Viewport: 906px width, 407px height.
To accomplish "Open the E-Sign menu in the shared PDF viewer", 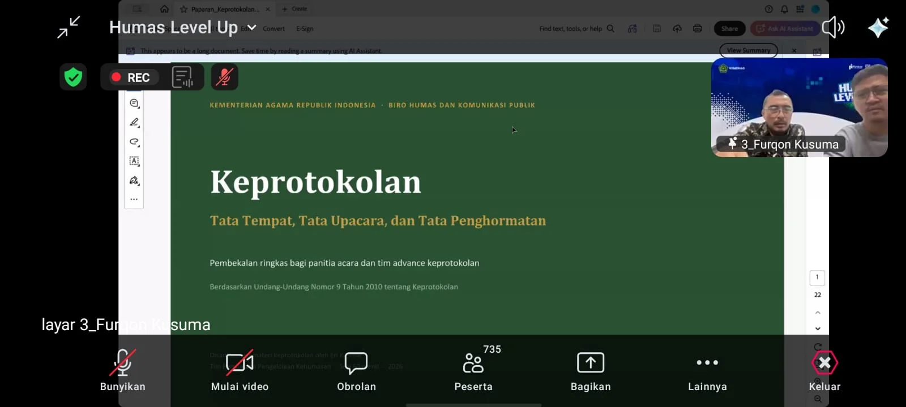I will point(305,29).
